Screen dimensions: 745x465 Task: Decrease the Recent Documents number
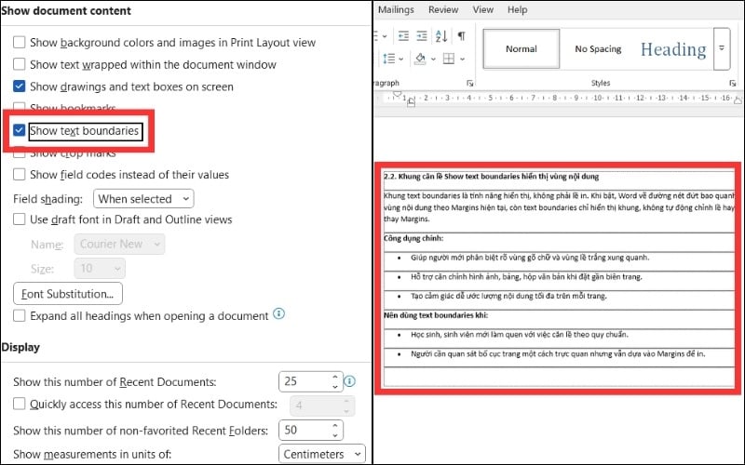tap(335, 386)
